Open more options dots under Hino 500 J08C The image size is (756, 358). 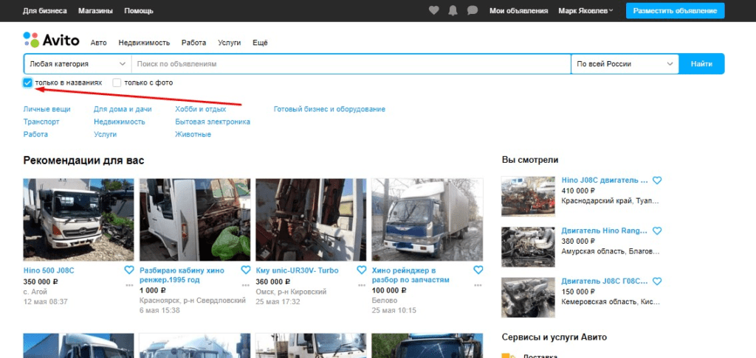click(129, 284)
